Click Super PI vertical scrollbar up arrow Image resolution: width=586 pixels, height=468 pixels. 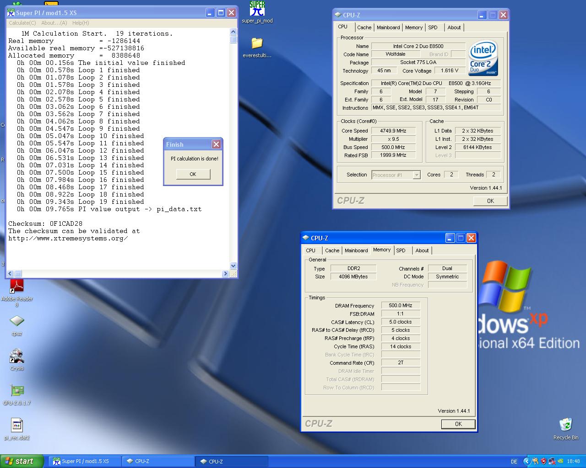[x=233, y=32]
